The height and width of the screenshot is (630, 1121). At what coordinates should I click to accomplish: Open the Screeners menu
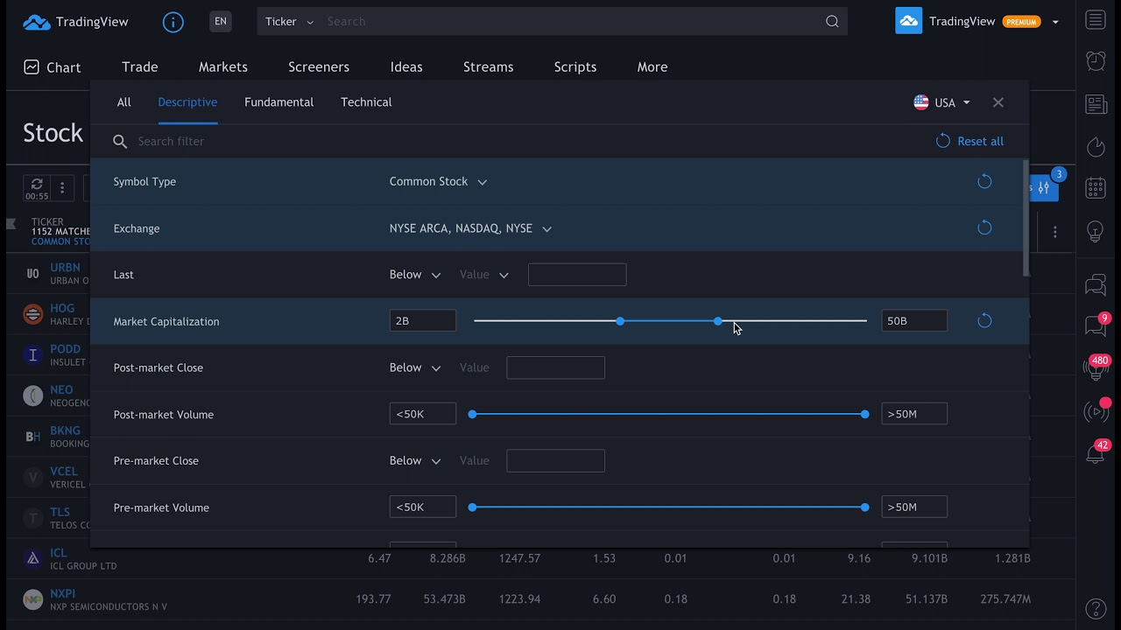point(319,67)
